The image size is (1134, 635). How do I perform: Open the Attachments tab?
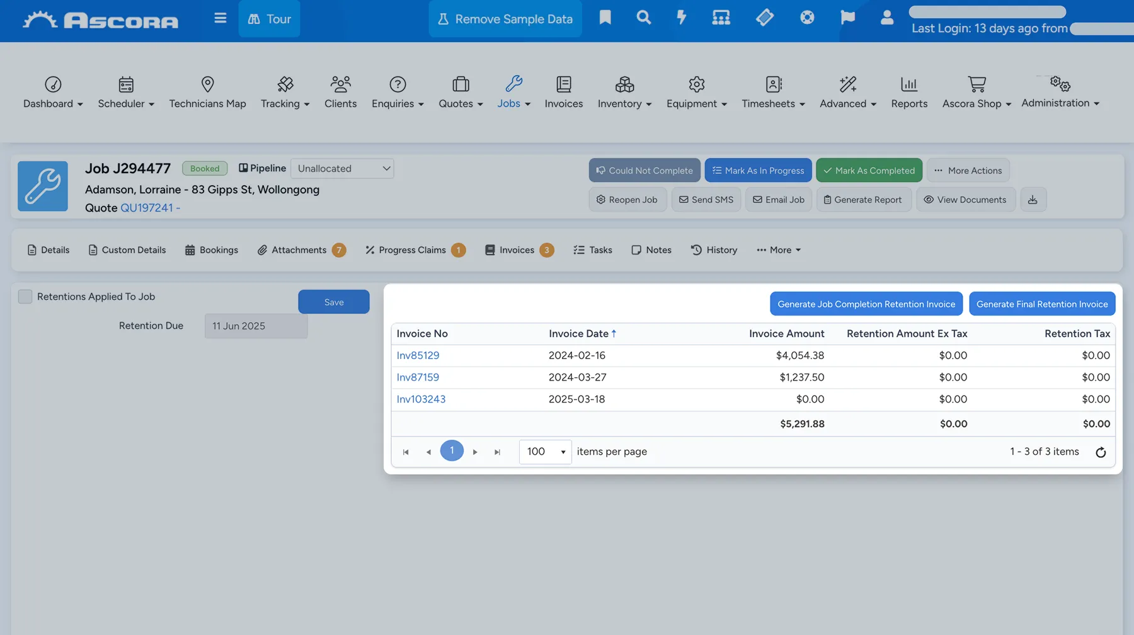point(301,250)
